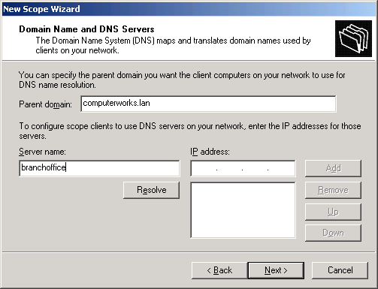Click the greyed-out Add button
378x289 pixels.
pos(333,168)
